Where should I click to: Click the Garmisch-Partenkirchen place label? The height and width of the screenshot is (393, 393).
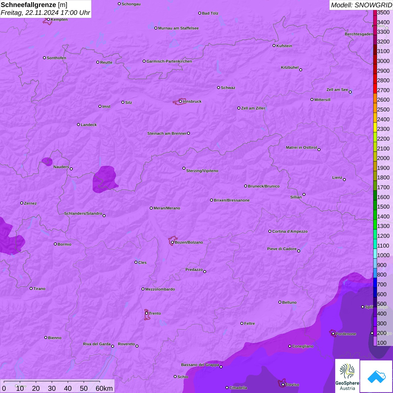tap(169, 61)
